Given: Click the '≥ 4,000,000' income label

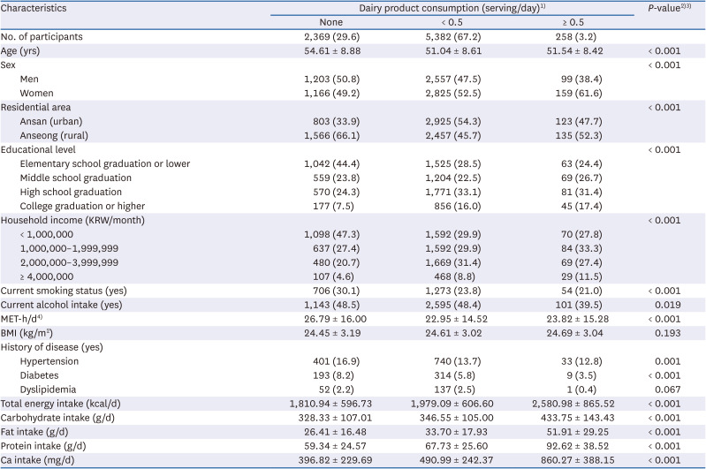Looking at the screenshot, I should 46,276.
